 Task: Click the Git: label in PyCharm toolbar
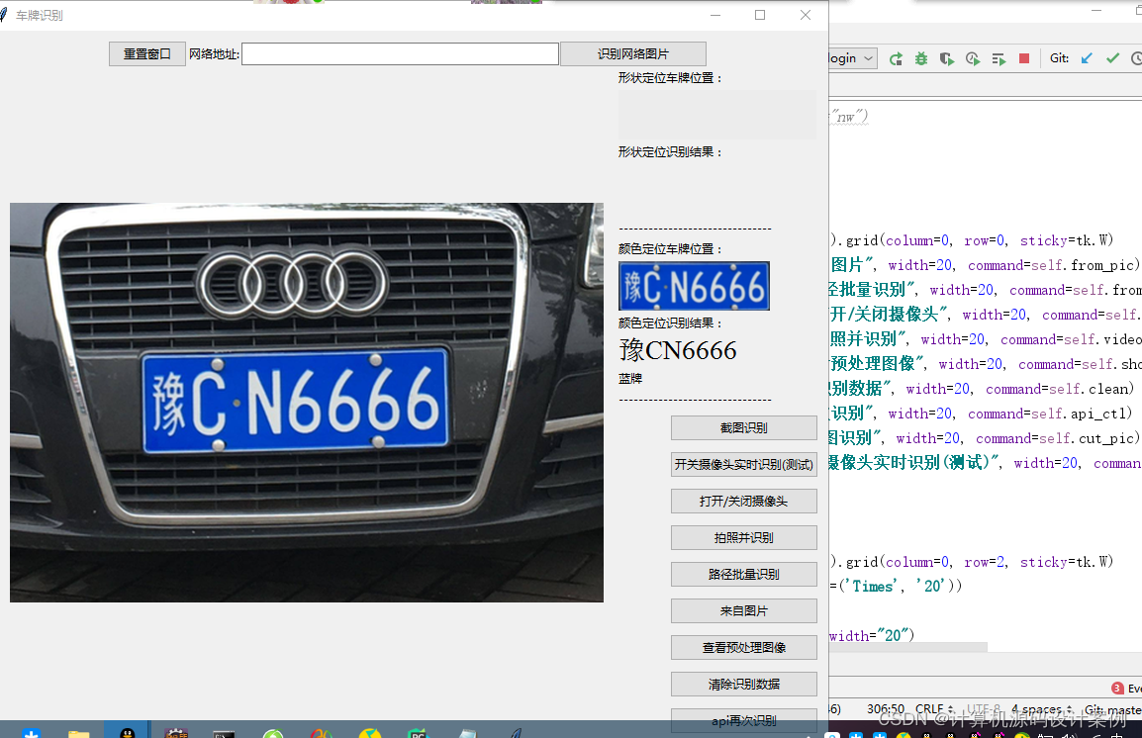(1060, 58)
